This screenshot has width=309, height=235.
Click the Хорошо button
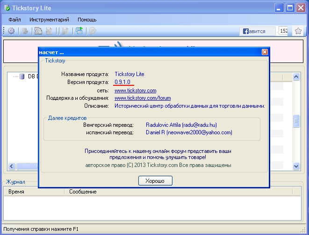(x=155, y=181)
